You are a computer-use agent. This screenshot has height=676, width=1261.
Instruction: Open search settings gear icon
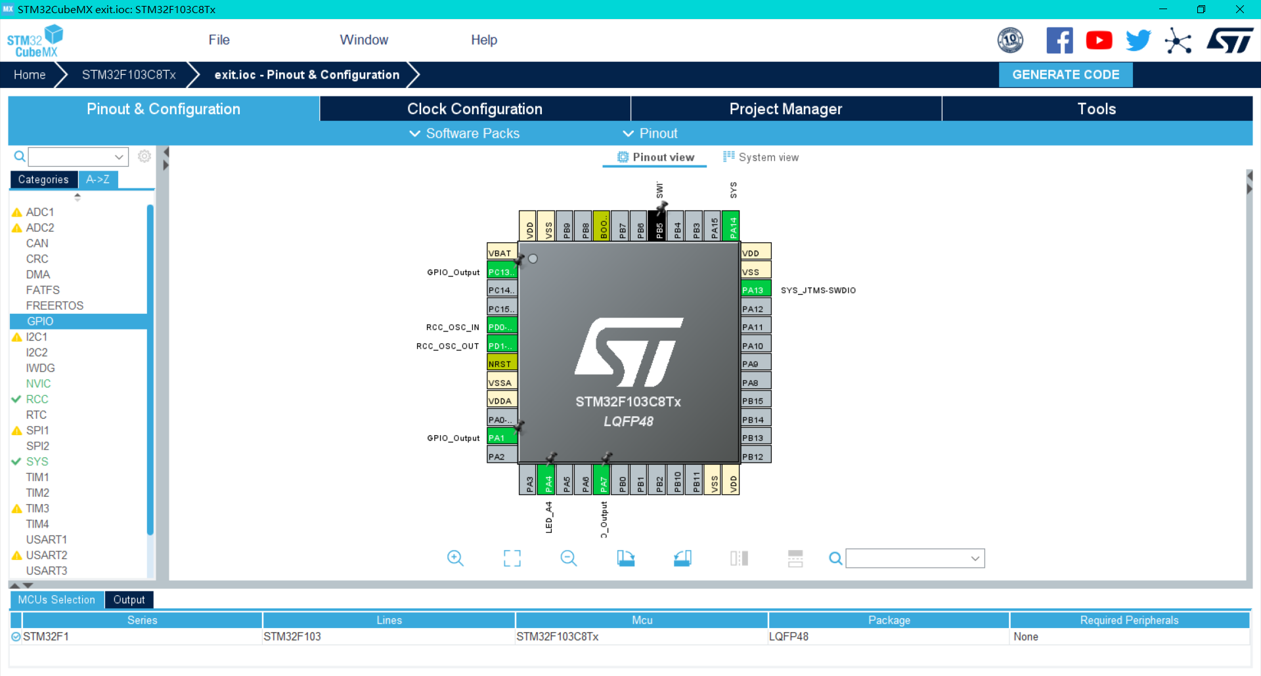pos(144,156)
